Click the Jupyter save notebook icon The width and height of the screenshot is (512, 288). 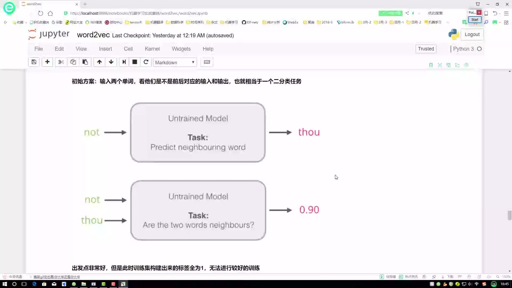tap(34, 62)
